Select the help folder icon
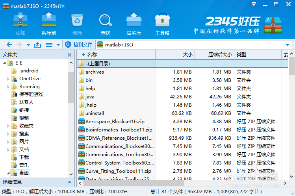The height and width of the screenshot is (196, 295). 81,88
